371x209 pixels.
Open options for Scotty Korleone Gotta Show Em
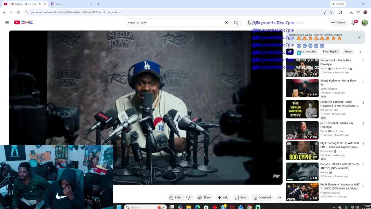coord(363,81)
